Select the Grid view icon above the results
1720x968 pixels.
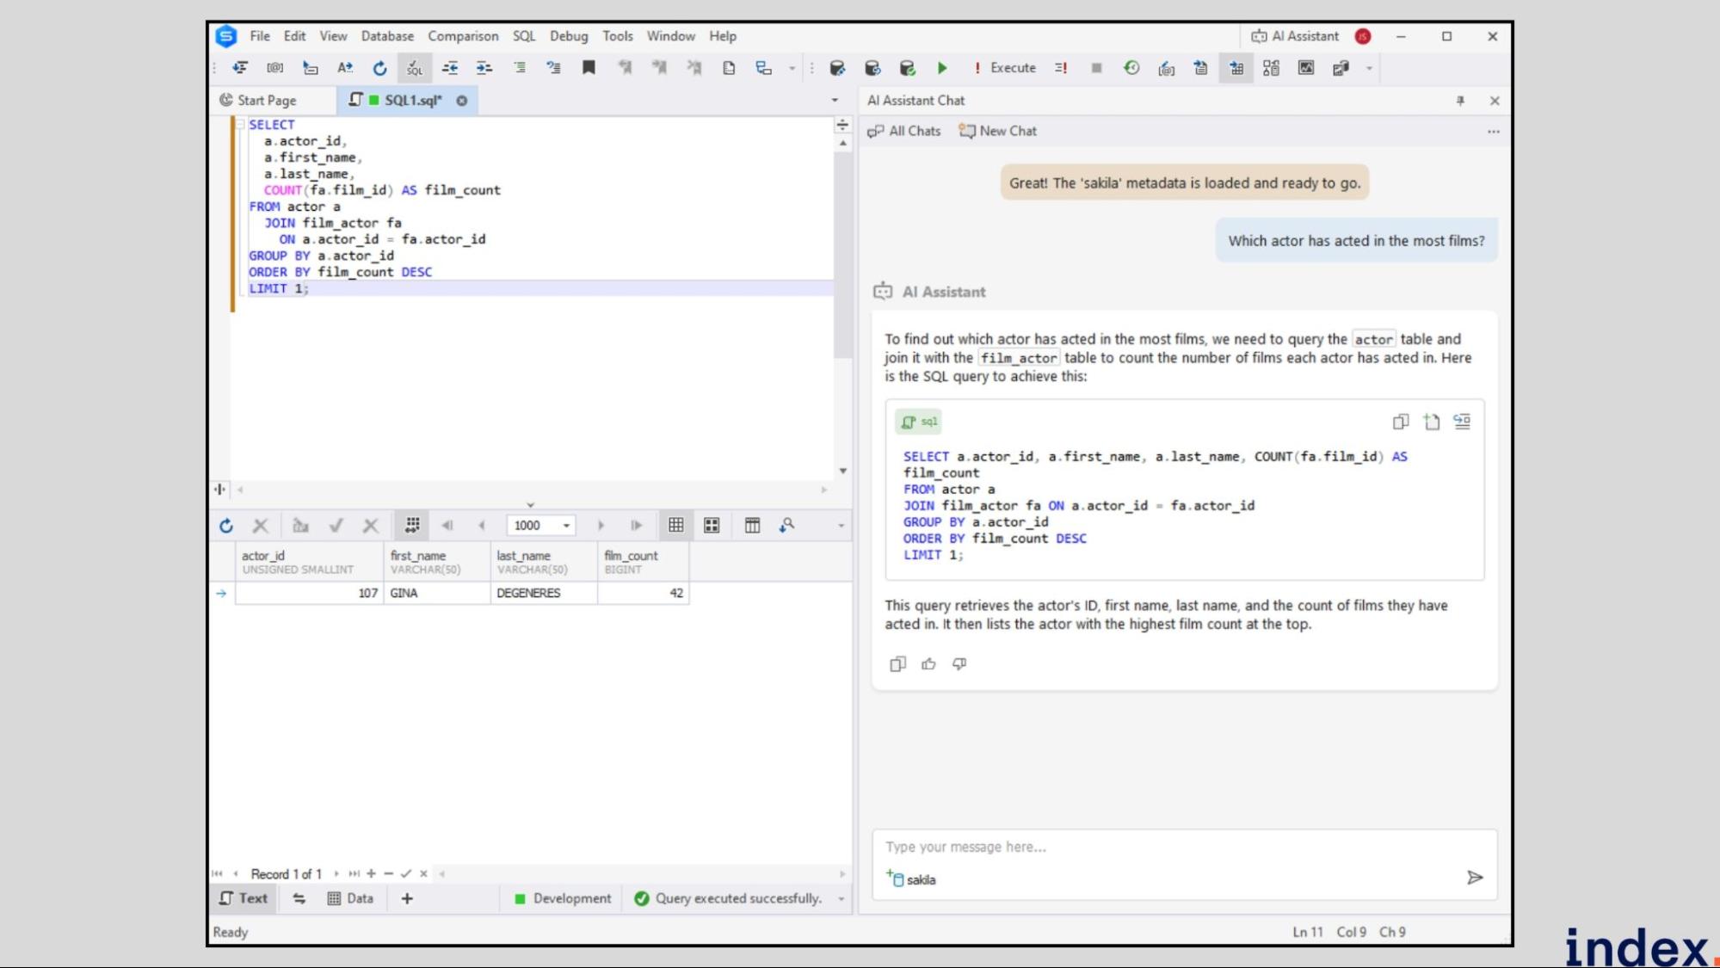676,525
